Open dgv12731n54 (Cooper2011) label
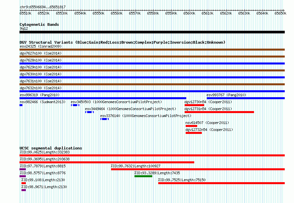The height and width of the screenshot is (203, 294). [x=208, y=109]
